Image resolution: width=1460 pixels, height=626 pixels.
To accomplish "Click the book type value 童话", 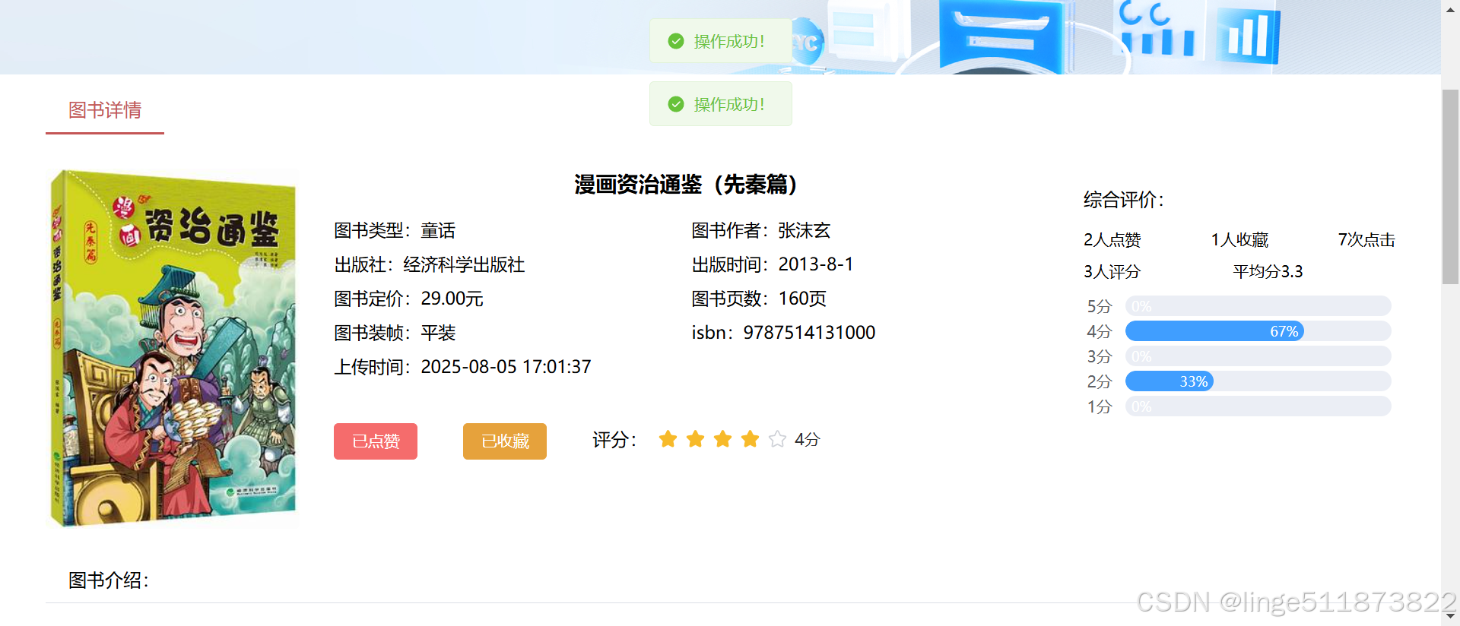I will point(438,231).
